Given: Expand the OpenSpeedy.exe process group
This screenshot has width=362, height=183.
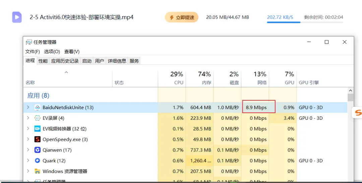Looking at the screenshot, I should pyautogui.click(x=28, y=139).
